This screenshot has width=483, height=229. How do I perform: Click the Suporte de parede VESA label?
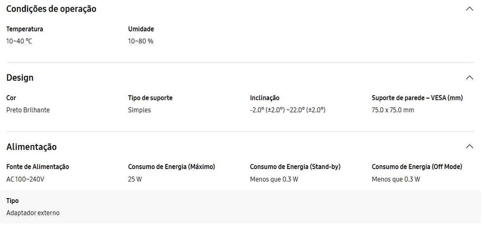point(417,98)
